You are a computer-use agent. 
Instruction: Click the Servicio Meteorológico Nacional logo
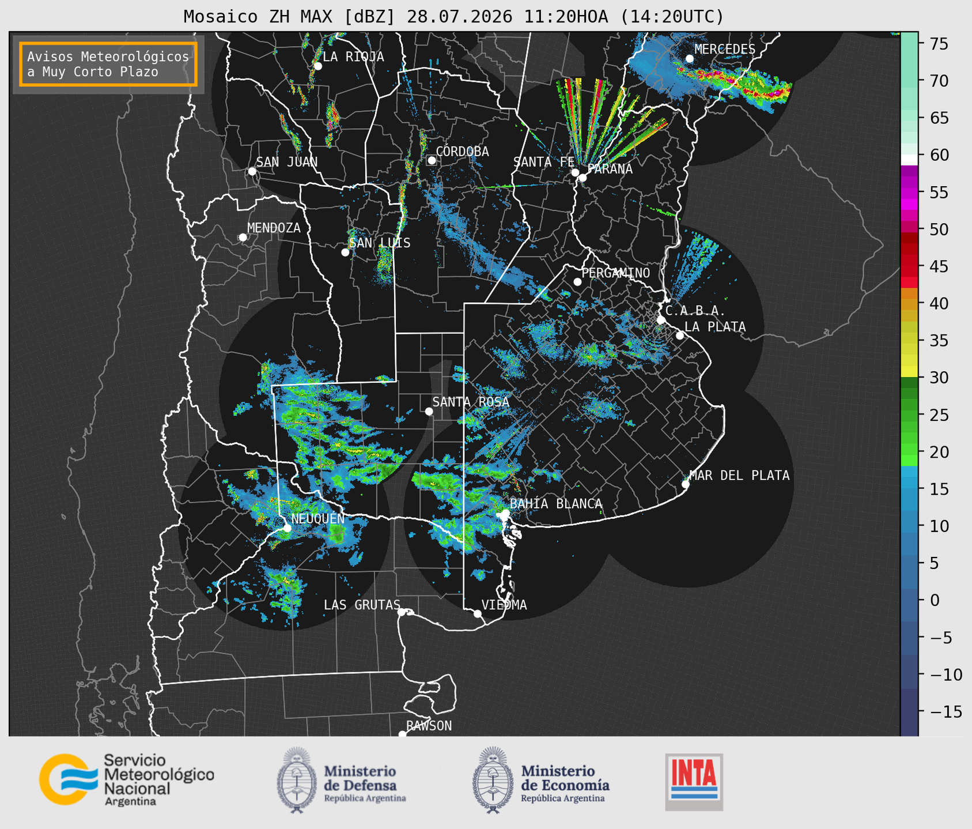point(126,779)
